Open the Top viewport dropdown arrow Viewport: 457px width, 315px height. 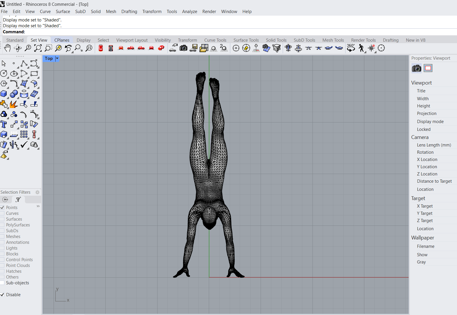57,58
